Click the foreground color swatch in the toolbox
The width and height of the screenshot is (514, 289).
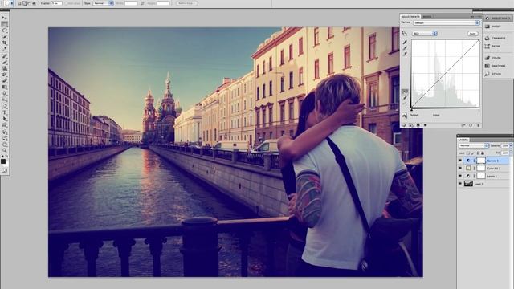[3, 161]
